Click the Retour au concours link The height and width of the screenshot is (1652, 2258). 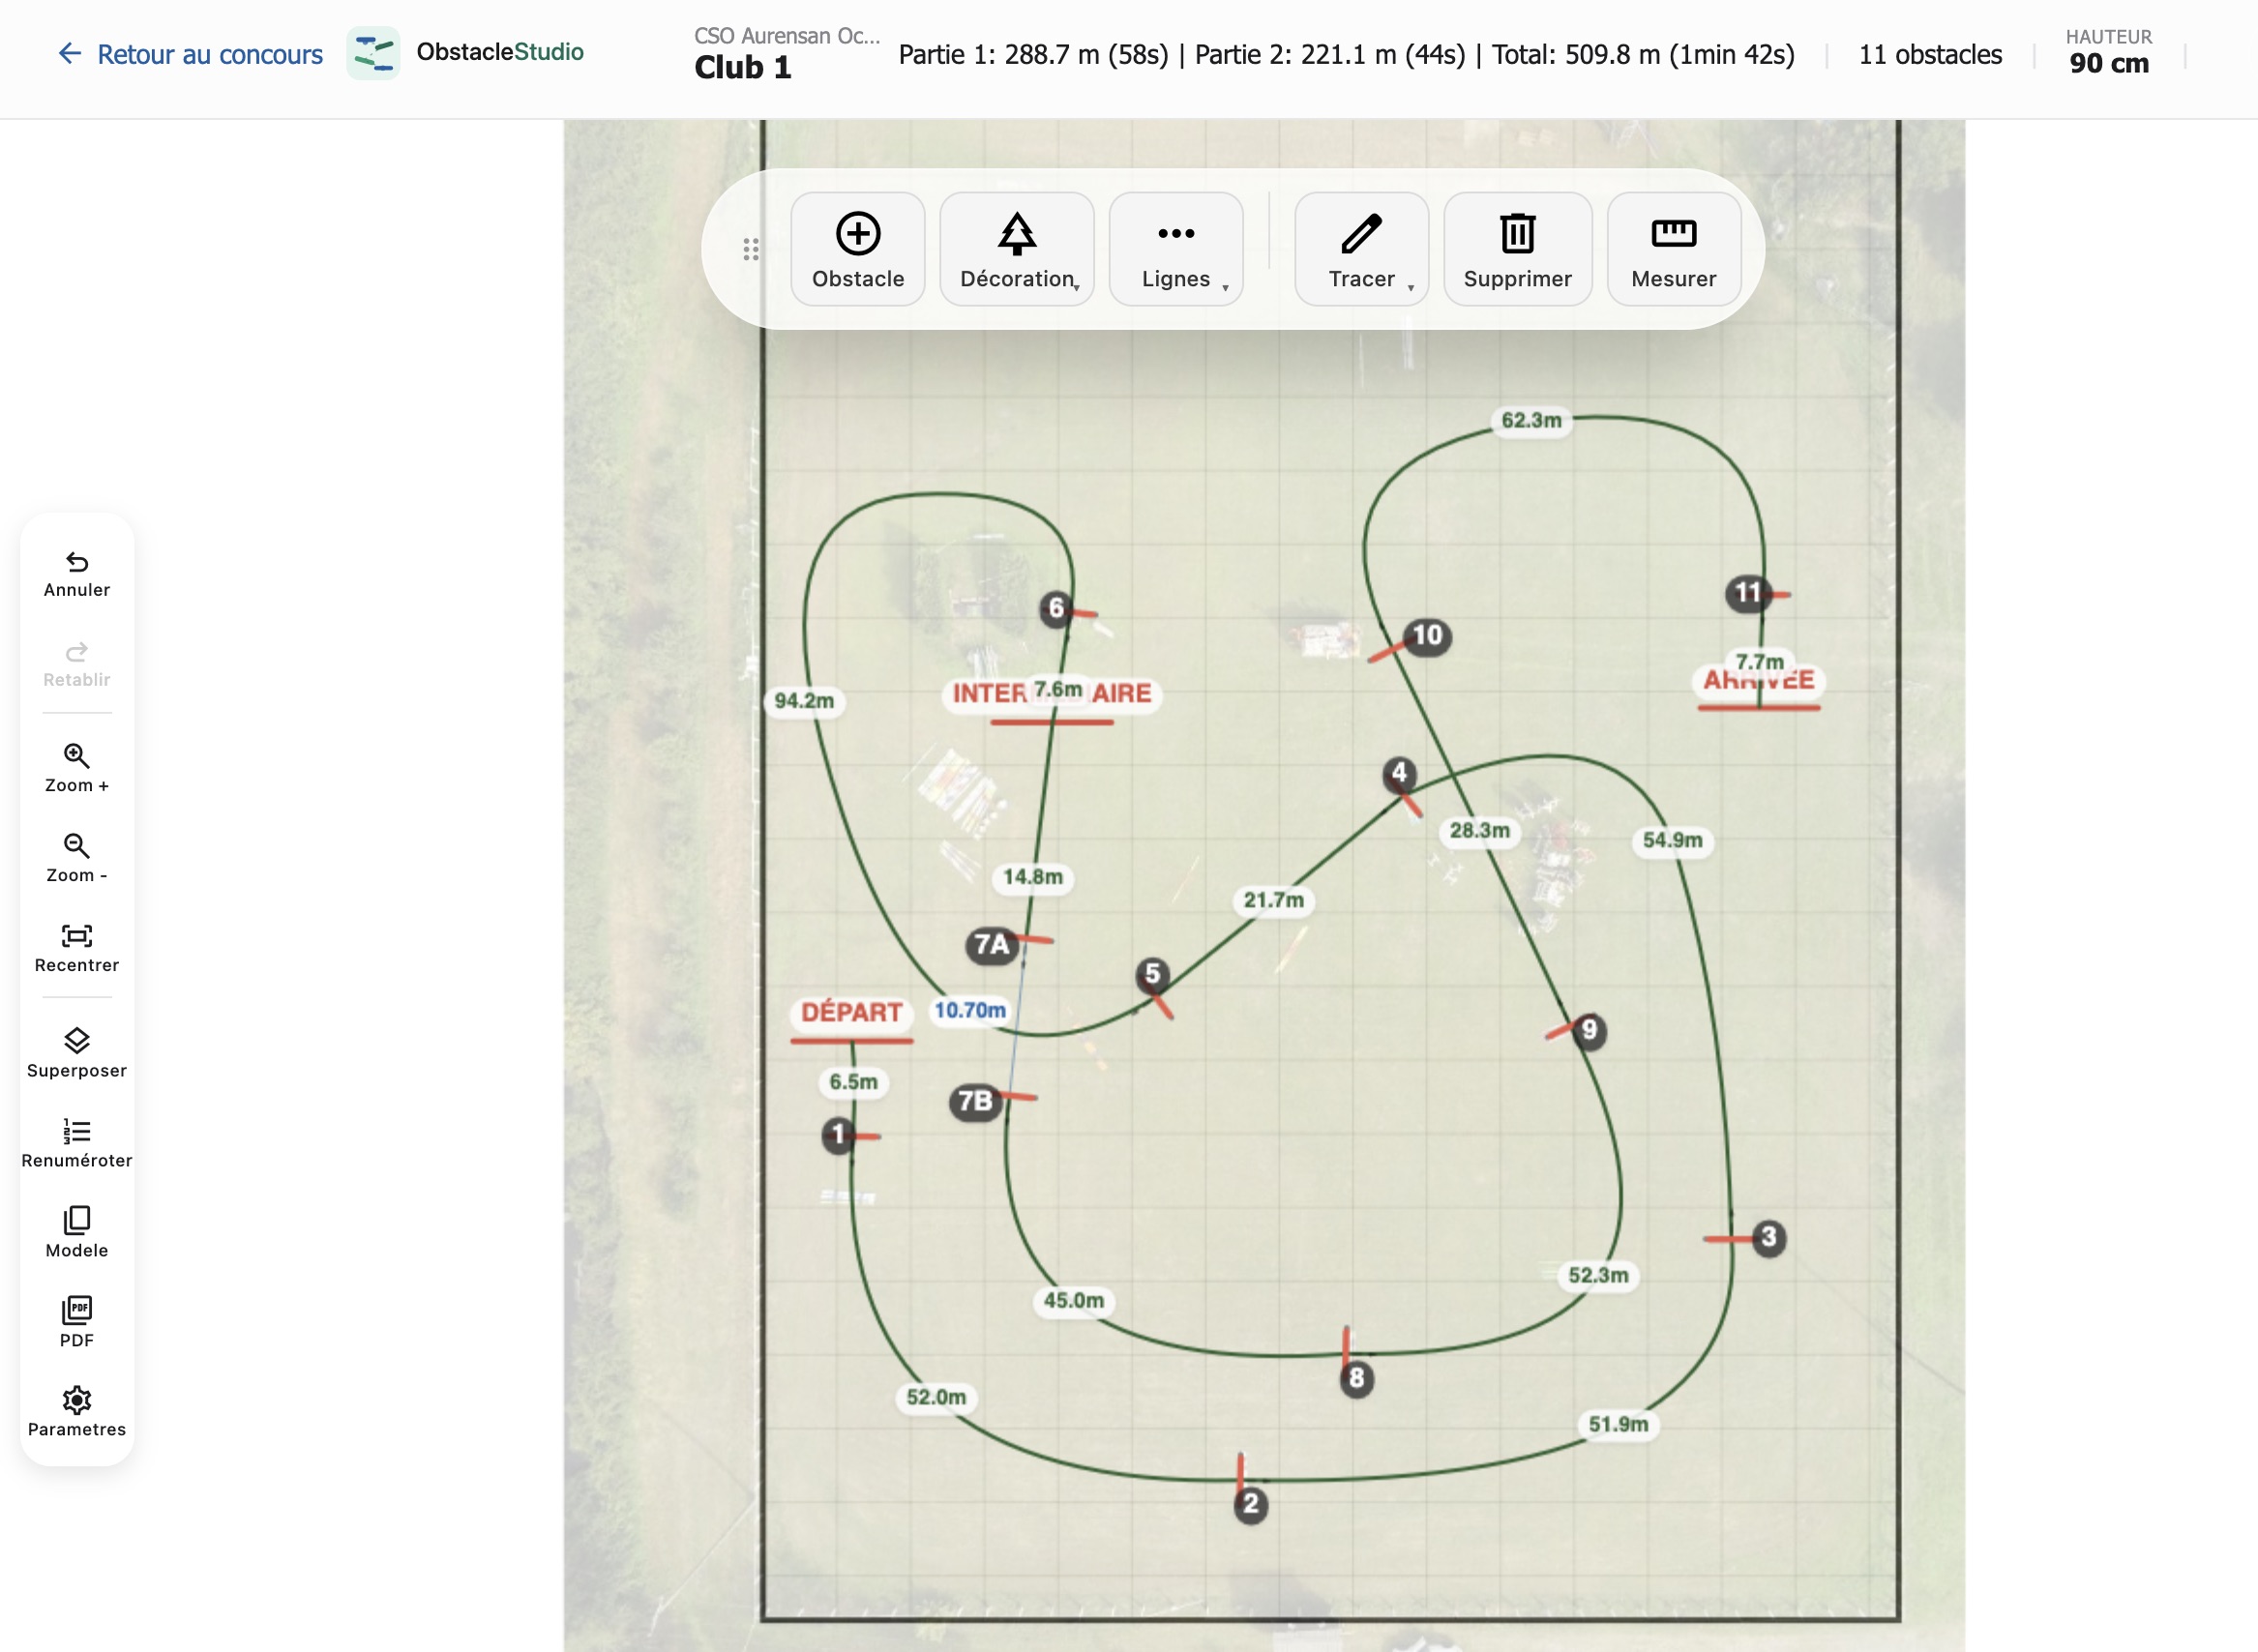[189, 54]
